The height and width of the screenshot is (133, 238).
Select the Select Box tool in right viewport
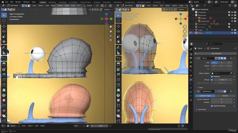tap(118, 15)
